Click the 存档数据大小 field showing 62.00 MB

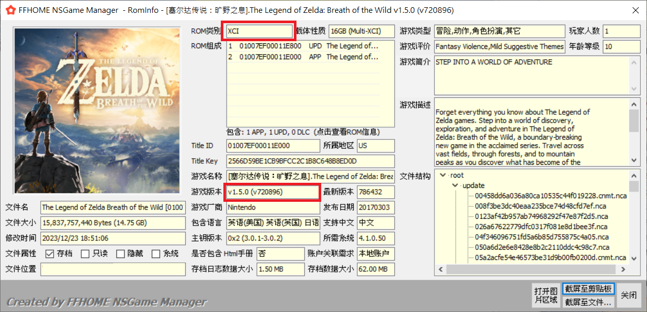[x=376, y=269]
